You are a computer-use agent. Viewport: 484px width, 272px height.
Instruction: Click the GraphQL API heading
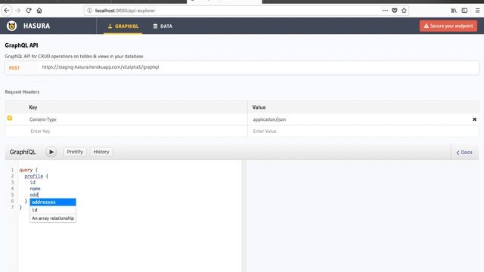tap(21, 45)
